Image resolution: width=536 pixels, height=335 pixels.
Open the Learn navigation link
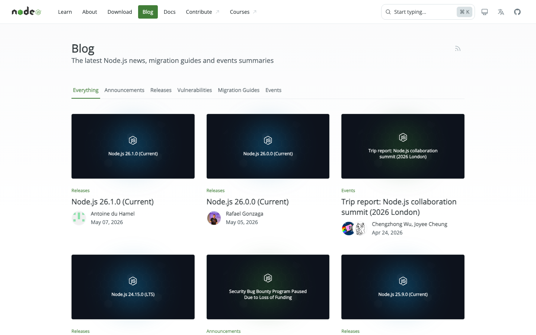65,12
